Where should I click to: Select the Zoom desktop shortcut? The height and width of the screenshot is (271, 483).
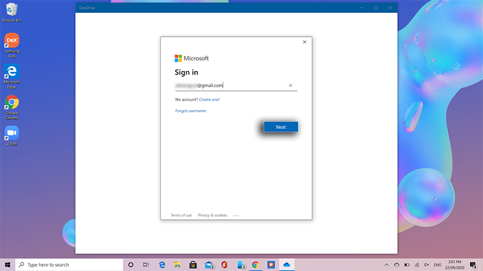12,135
